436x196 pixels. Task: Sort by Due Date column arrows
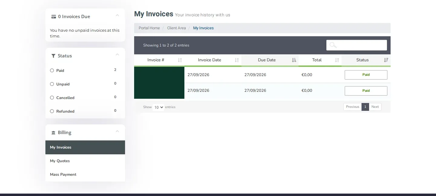coord(294,60)
